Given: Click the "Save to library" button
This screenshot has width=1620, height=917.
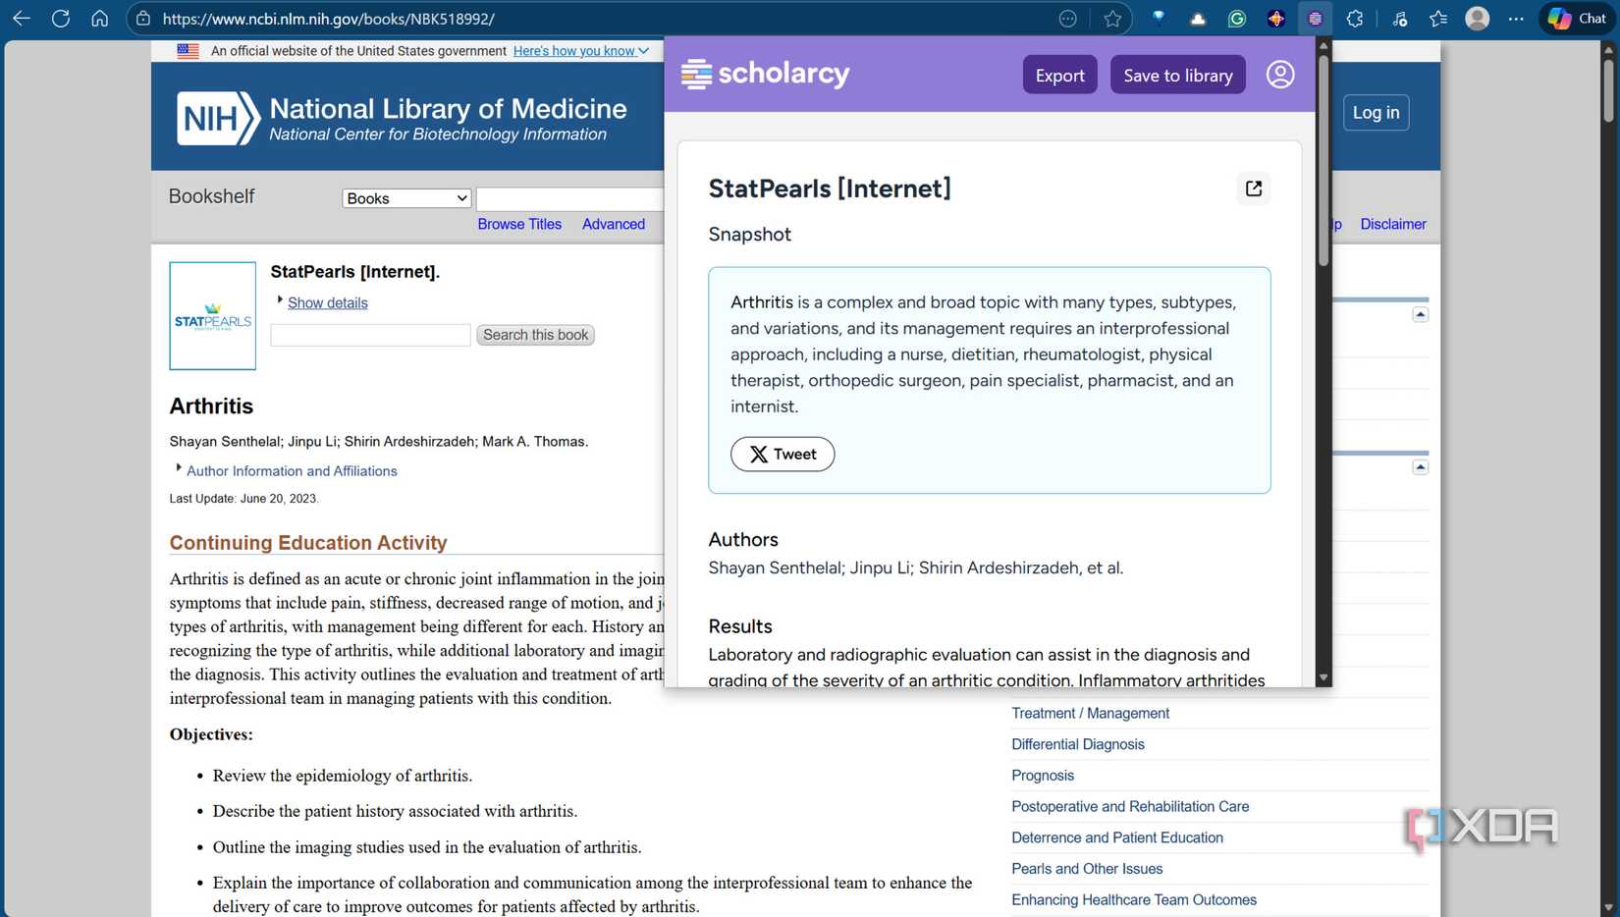Looking at the screenshot, I should [x=1177, y=74].
